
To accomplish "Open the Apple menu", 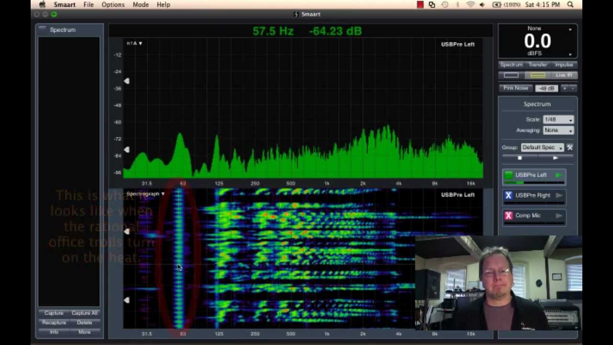I will 43,4.
